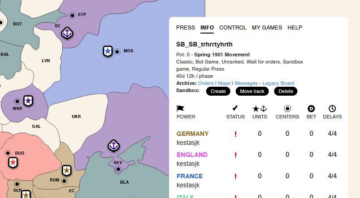Click the game title SB_SB_trhrrtyhrth

204,45
